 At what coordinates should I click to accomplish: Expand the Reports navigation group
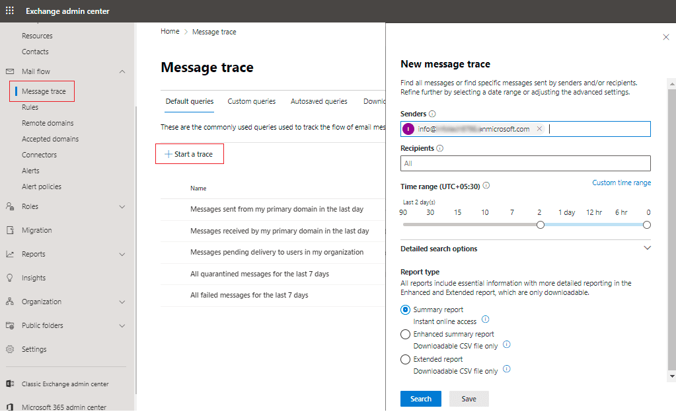(122, 254)
